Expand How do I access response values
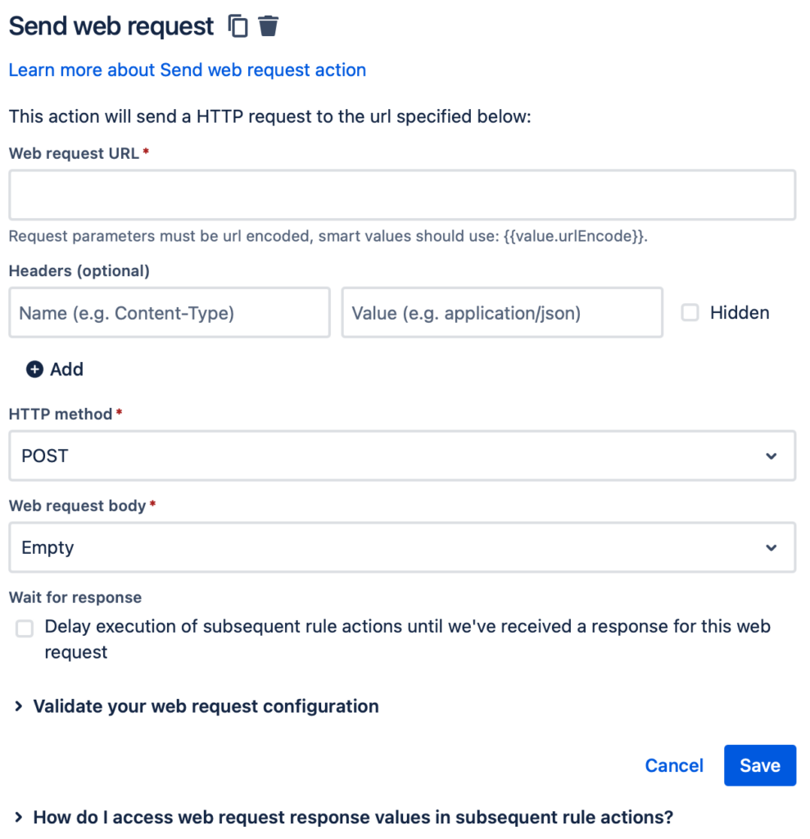 353,817
